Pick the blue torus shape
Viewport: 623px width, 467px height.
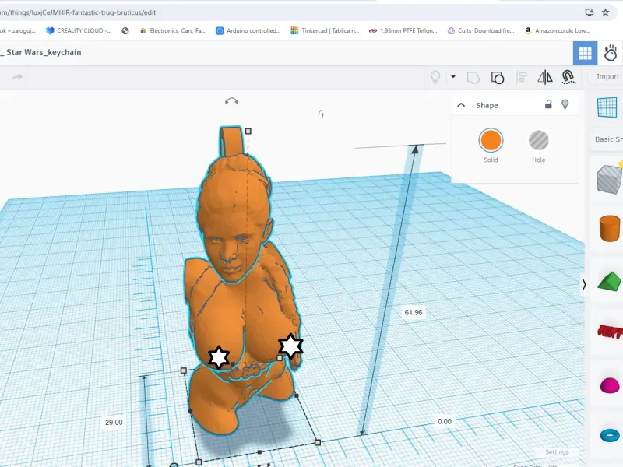point(610,435)
